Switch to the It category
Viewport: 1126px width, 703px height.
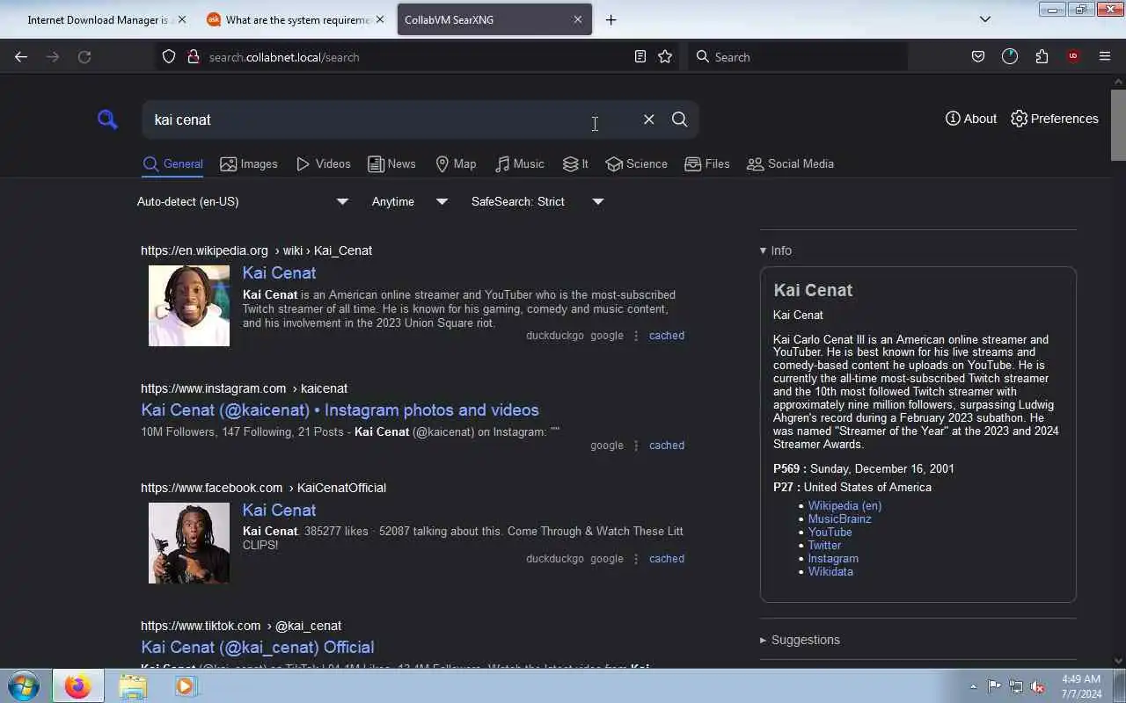tap(575, 164)
